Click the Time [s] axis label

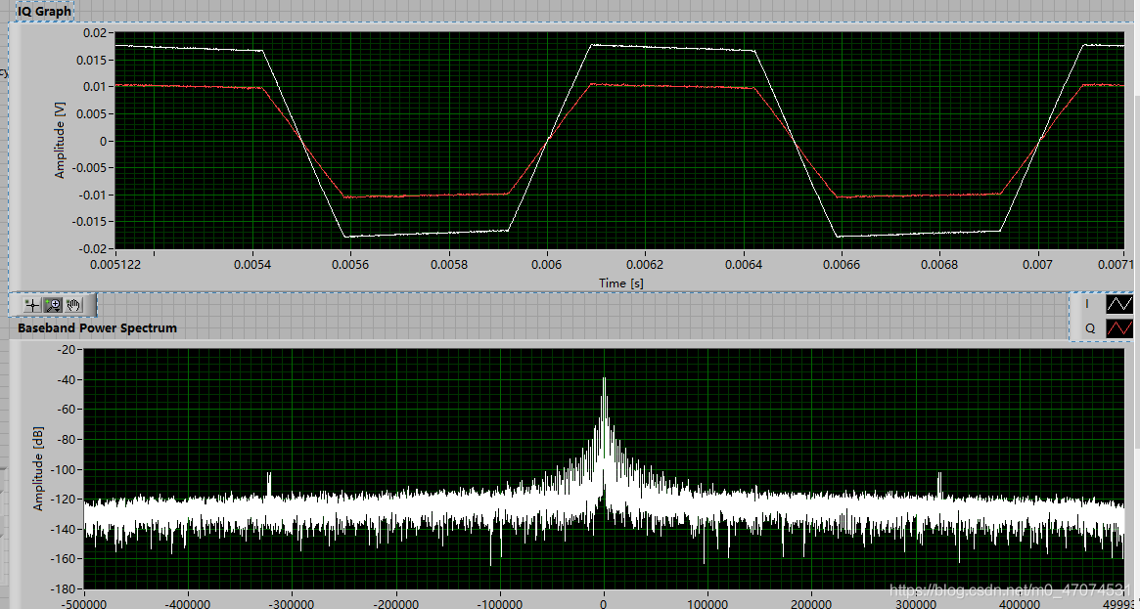[621, 283]
